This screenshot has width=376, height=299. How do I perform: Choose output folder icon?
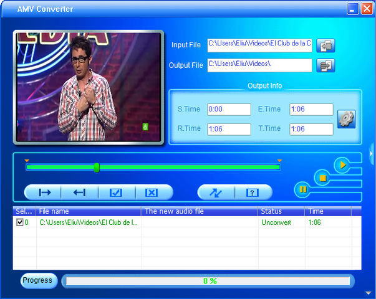(325, 65)
